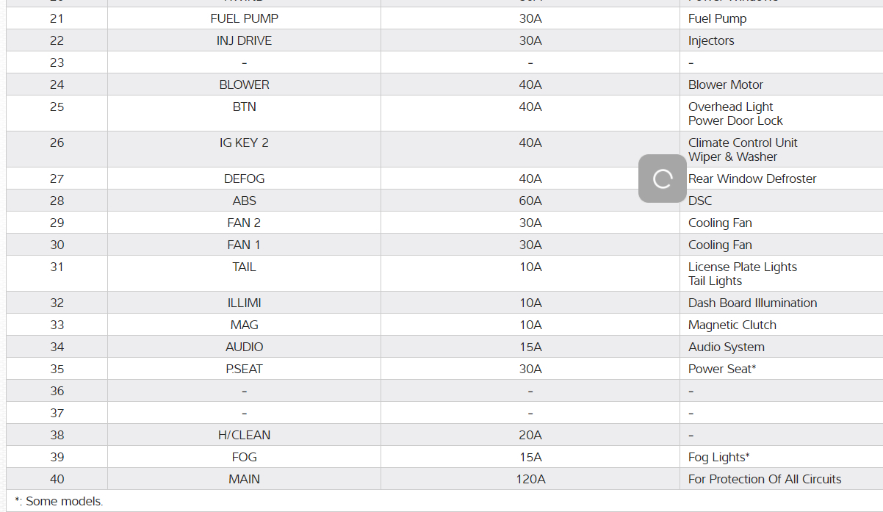Click fuse number 40 in the table

click(x=57, y=479)
